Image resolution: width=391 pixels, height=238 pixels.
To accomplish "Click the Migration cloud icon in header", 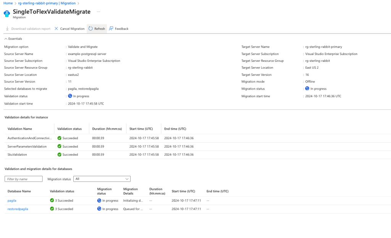I will point(7,14).
